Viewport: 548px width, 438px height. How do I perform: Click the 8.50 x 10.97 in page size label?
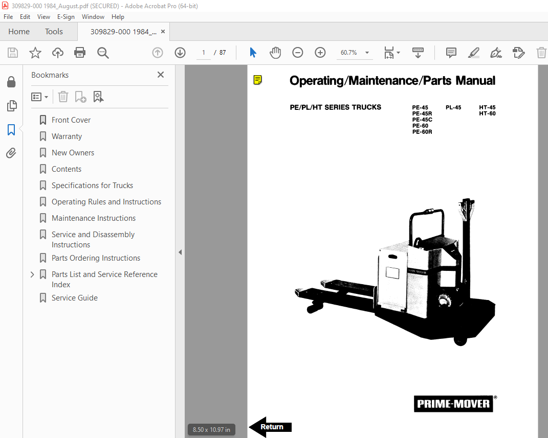(211, 430)
